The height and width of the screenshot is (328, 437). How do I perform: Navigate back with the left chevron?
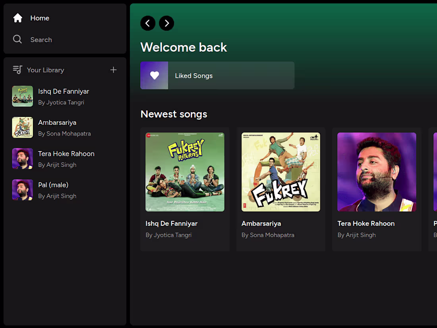click(x=148, y=23)
